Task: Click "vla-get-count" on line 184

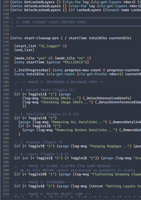Action: pos(61,74)
